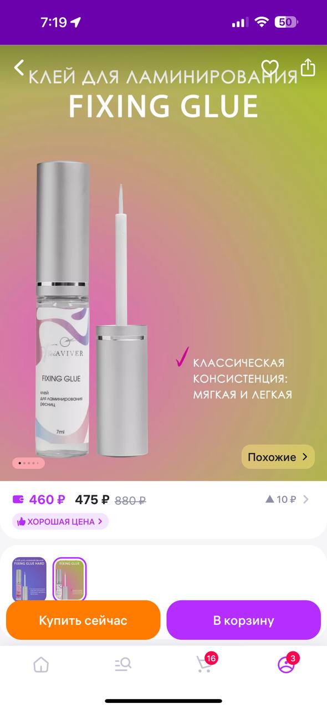Select Fixing Glue Hard variant thumbnail
The image size is (327, 709).
(29, 579)
